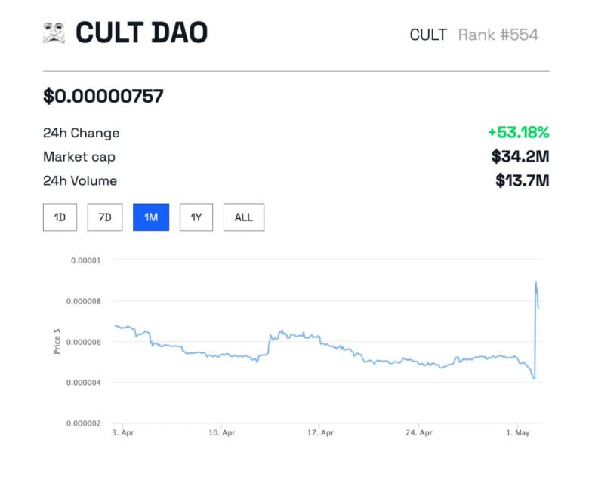592x480 pixels.
Task: Click the Price $ axis title
Action: pos(57,341)
